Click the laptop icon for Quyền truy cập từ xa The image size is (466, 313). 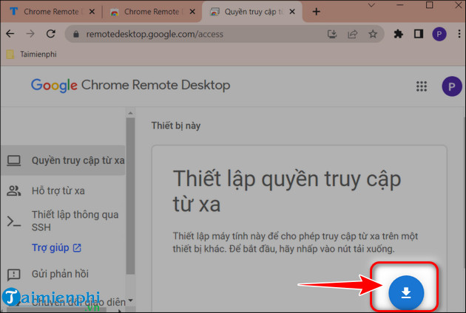point(13,160)
